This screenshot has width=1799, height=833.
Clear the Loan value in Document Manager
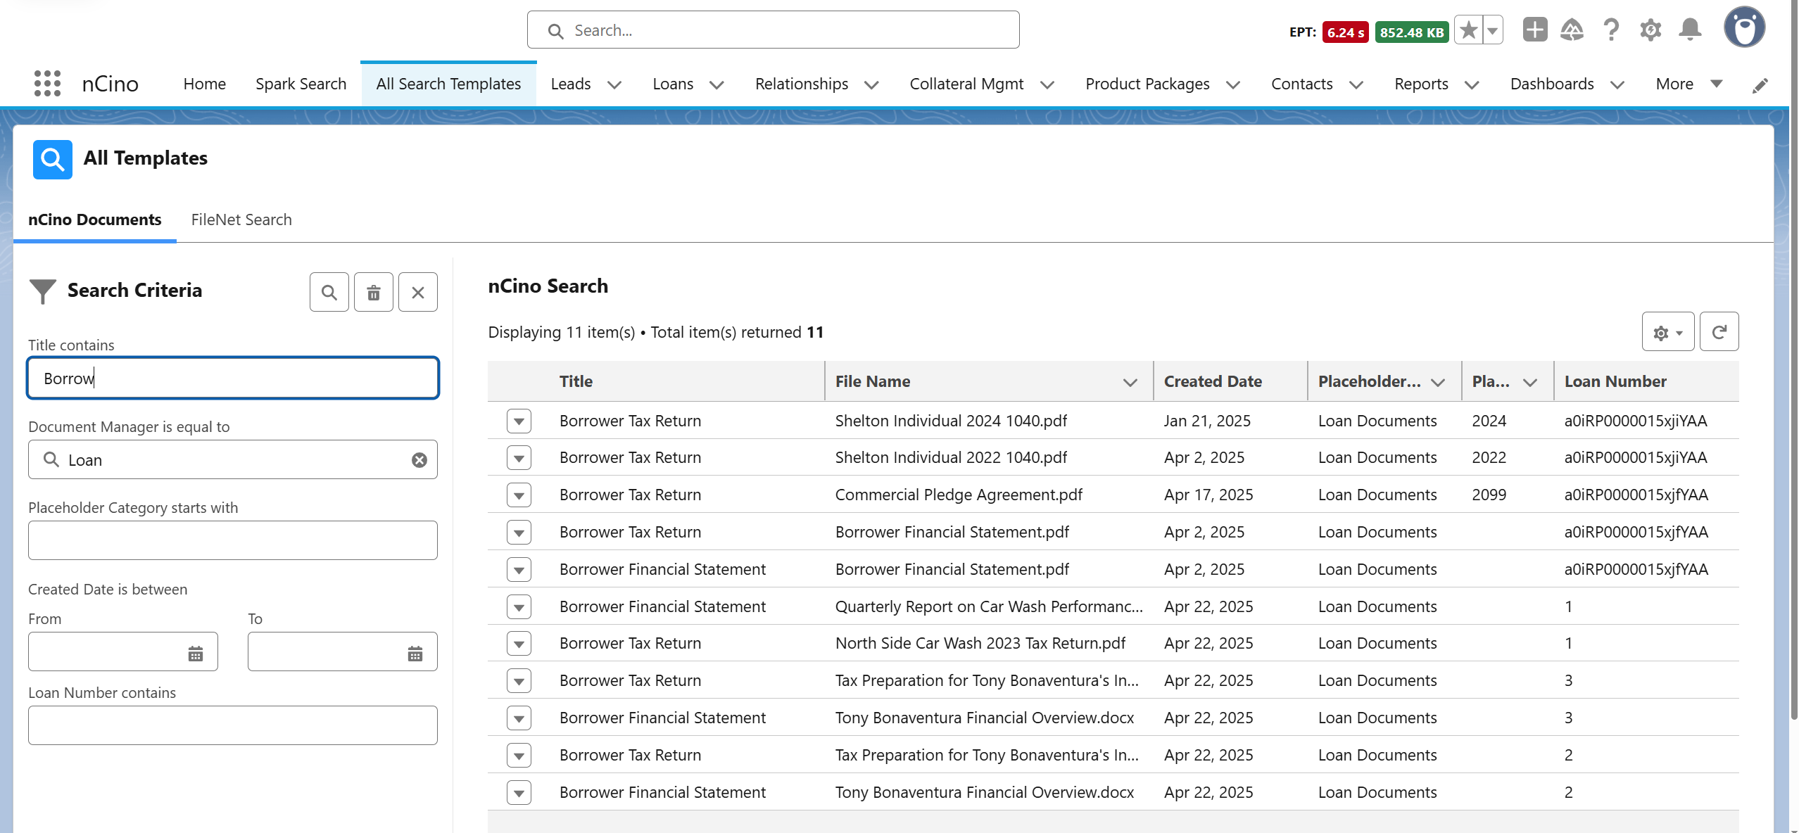(419, 460)
